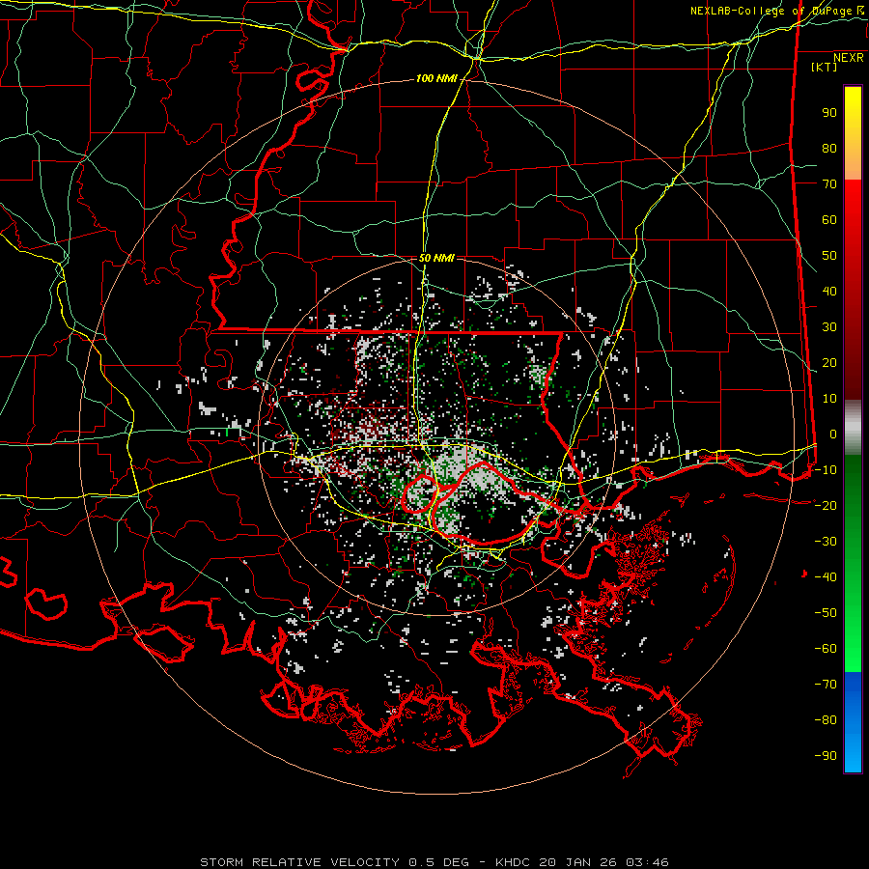The image size is (869, 869).
Task: Click the -40 value on the velocity scale
Action: 826,577
